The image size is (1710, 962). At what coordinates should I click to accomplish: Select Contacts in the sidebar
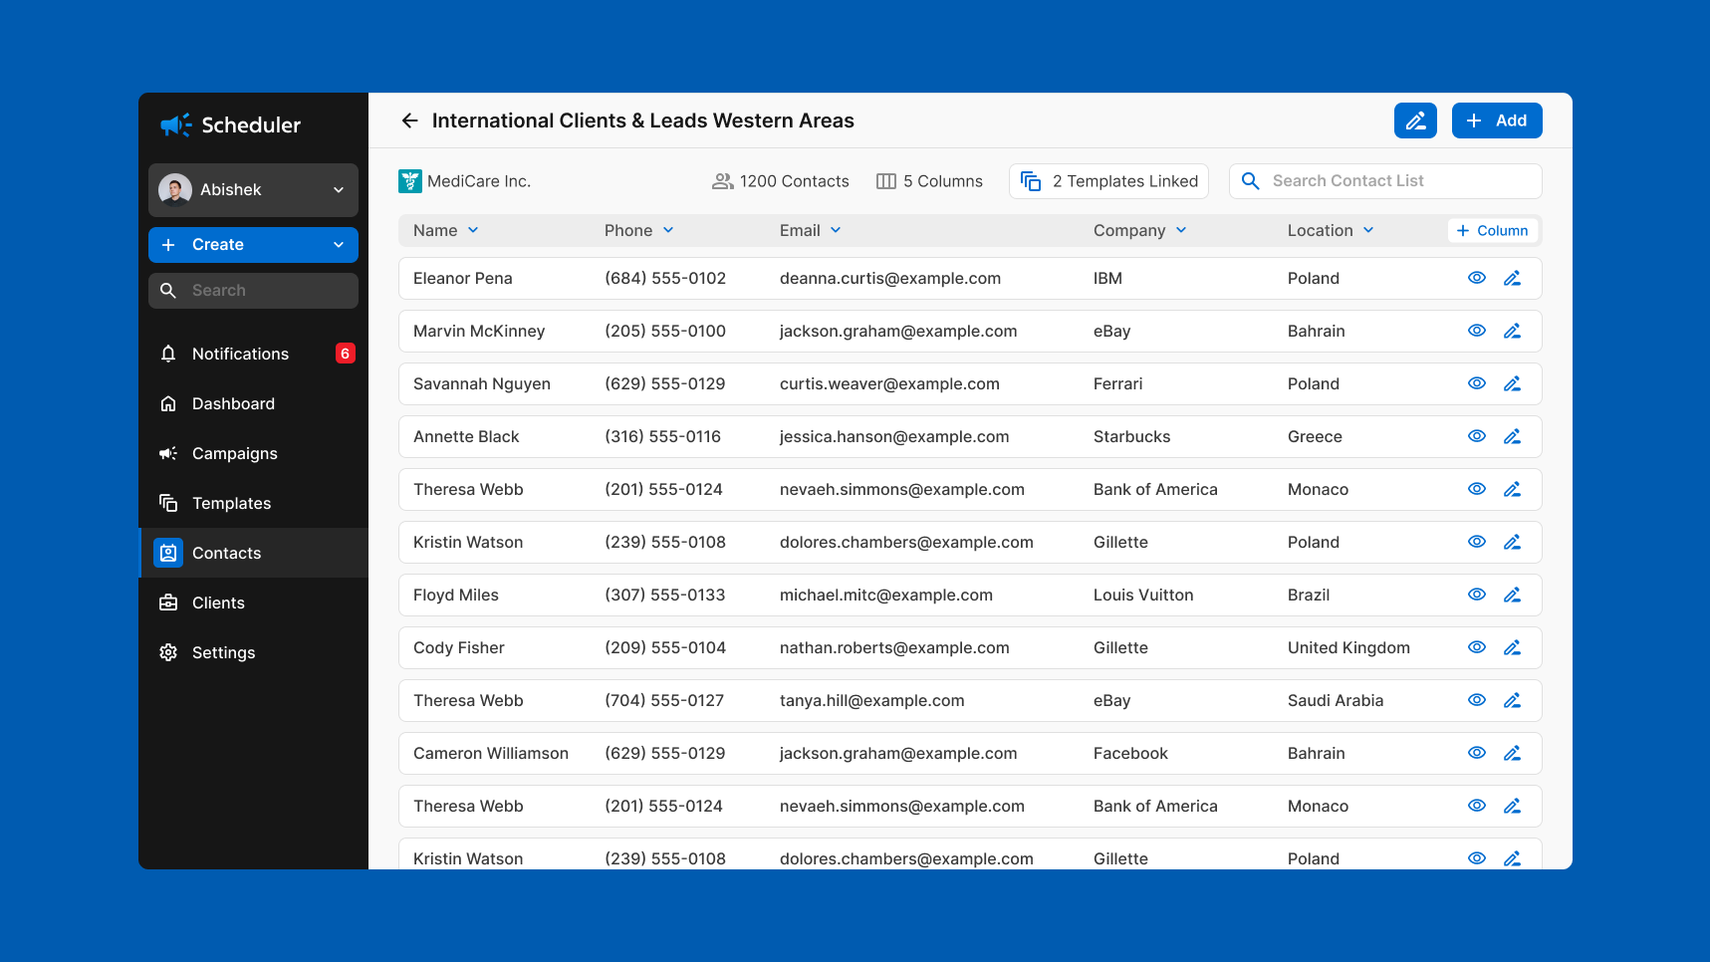pyautogui.click(x=226, y=553)
